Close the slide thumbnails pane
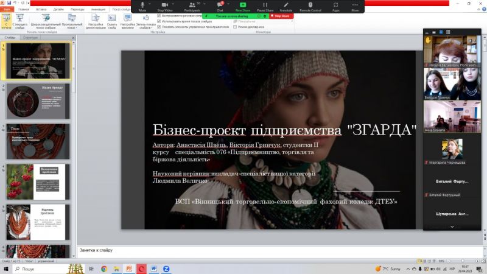This screenshot has width=487, height=274. [73, 38]
